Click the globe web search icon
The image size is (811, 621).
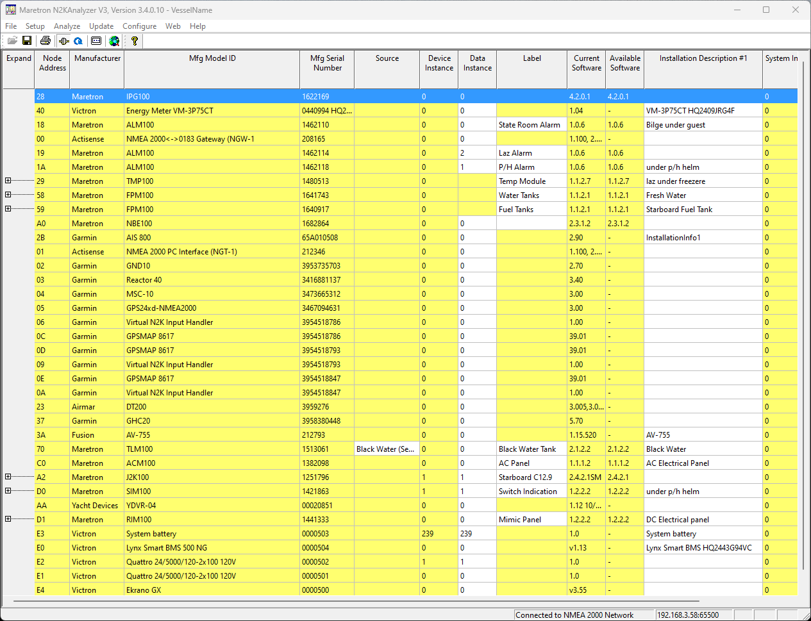coord(114,41)
